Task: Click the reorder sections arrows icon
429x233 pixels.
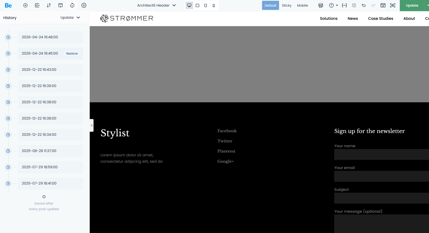Action: pos(49,5)
